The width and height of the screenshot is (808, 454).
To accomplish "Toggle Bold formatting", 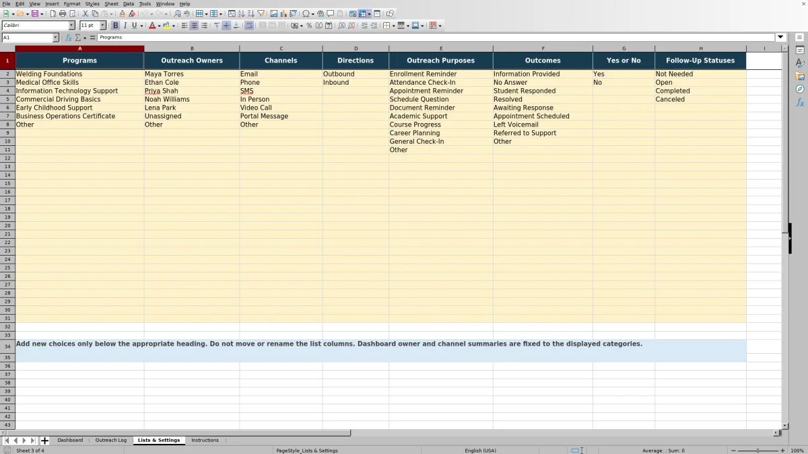I will point(115,26).
